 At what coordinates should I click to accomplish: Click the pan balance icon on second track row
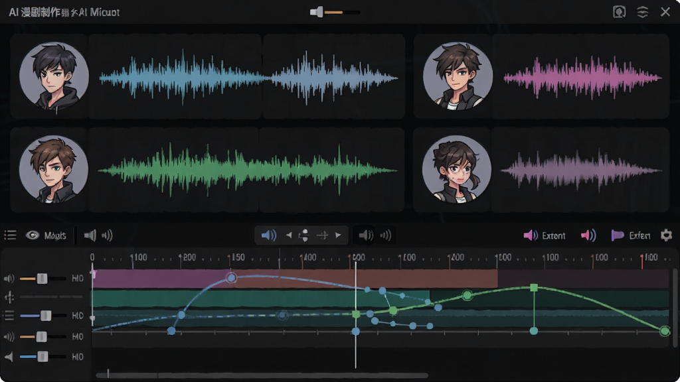pyautogui.click(x=9, y=297)
